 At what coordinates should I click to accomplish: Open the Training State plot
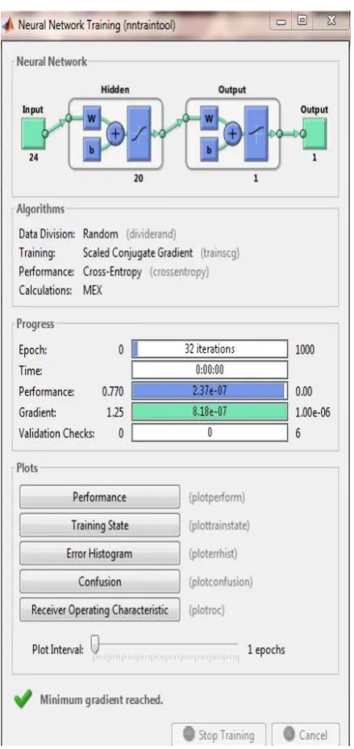point(100,525)
